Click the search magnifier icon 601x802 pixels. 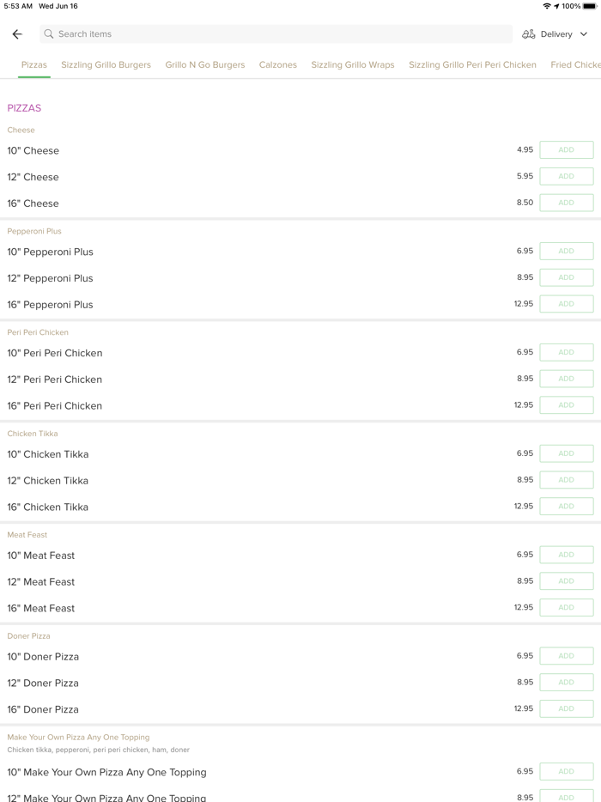(x=49, y=34)
